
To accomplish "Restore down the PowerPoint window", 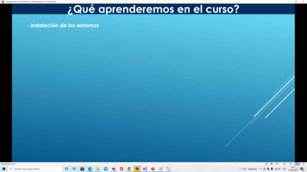I will (x=296, y=1).
